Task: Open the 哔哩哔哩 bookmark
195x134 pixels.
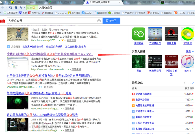Action: point(101,13)
